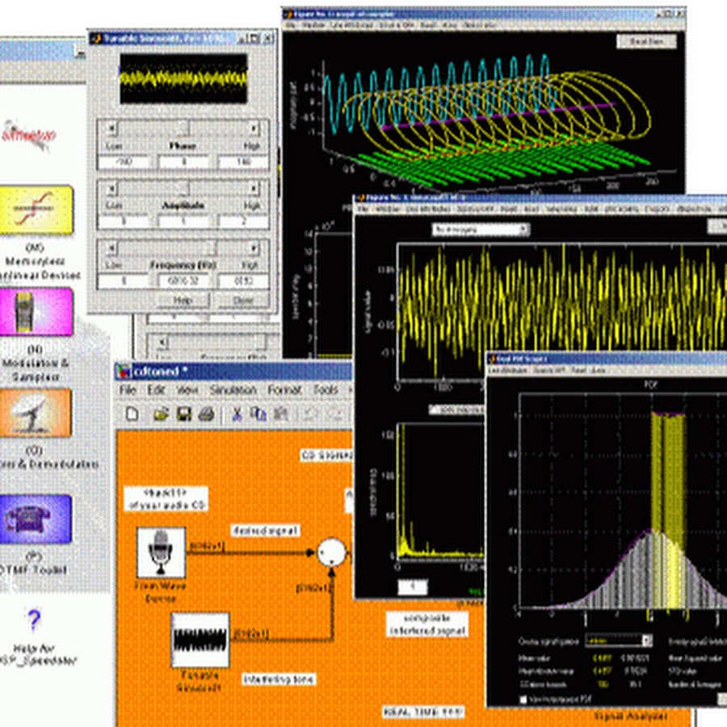Image resolution: width=727 pixels, height=727 pixels.
Task: Click the Amplitude Low value field
Action: 124,221
